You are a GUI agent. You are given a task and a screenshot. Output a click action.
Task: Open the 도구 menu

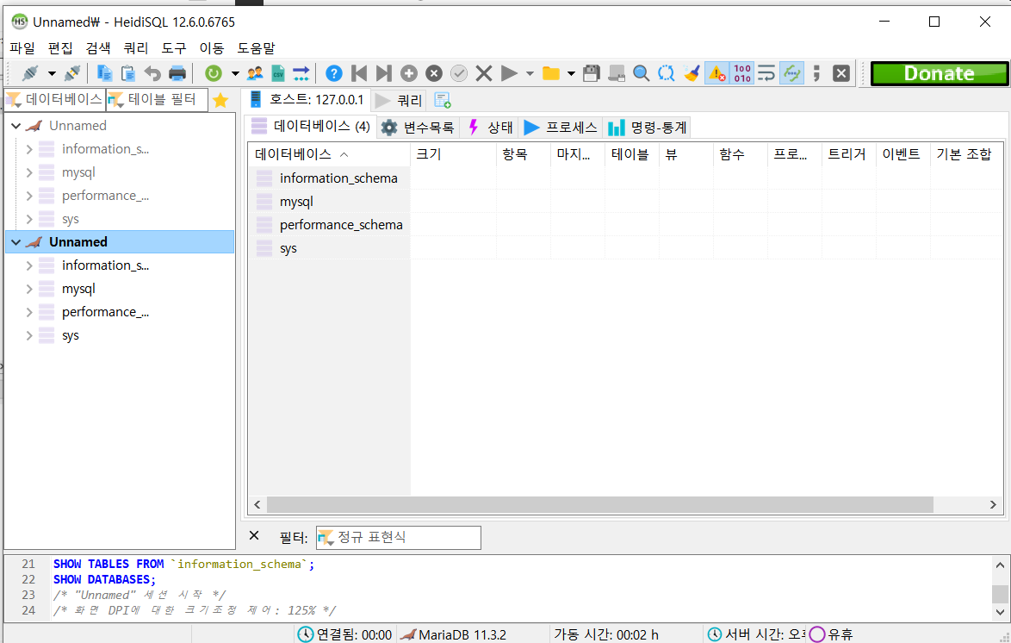[x=173, y=47]
